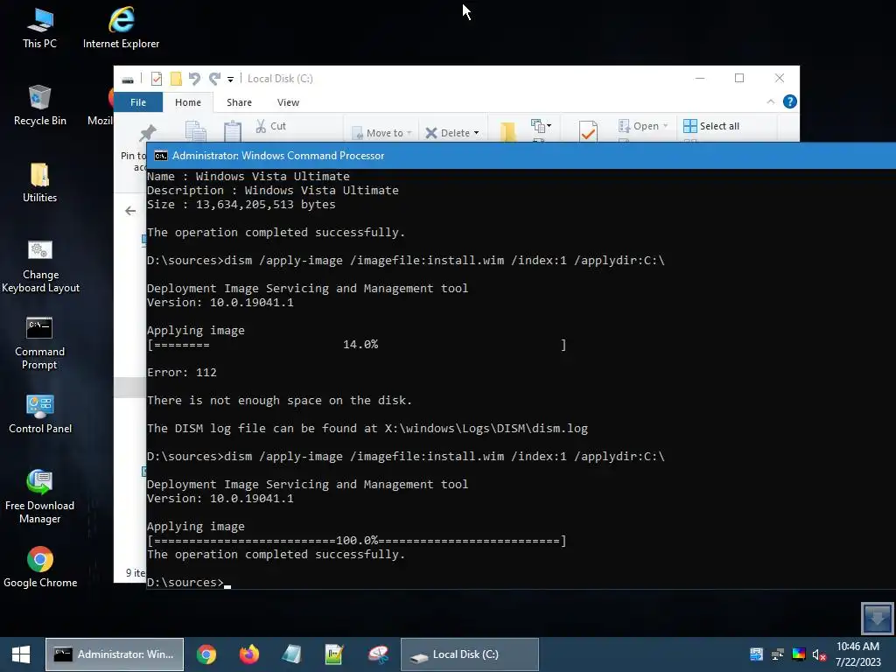Viewport: 896px width, 672px height.
Task: Open the Move to dropdown in ribbon
Action: tap(381, 133)
